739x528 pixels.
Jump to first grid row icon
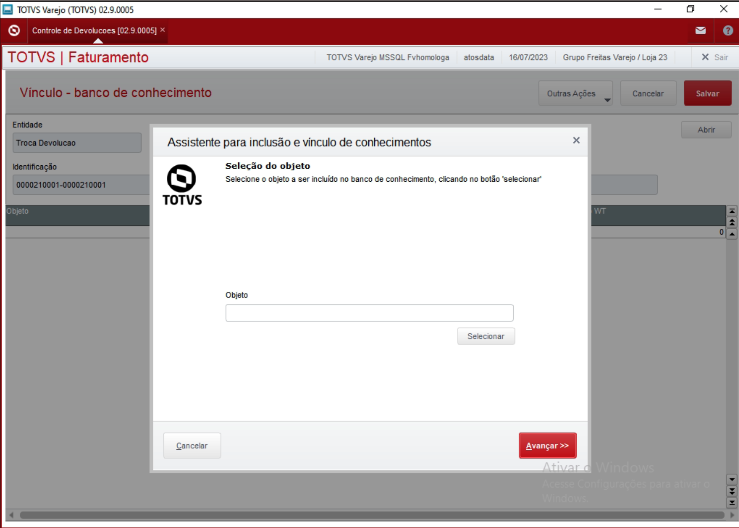[732, 211]
